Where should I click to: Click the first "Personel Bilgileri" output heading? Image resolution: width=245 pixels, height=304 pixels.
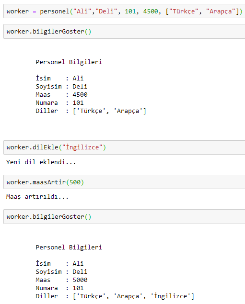point(69,62)
